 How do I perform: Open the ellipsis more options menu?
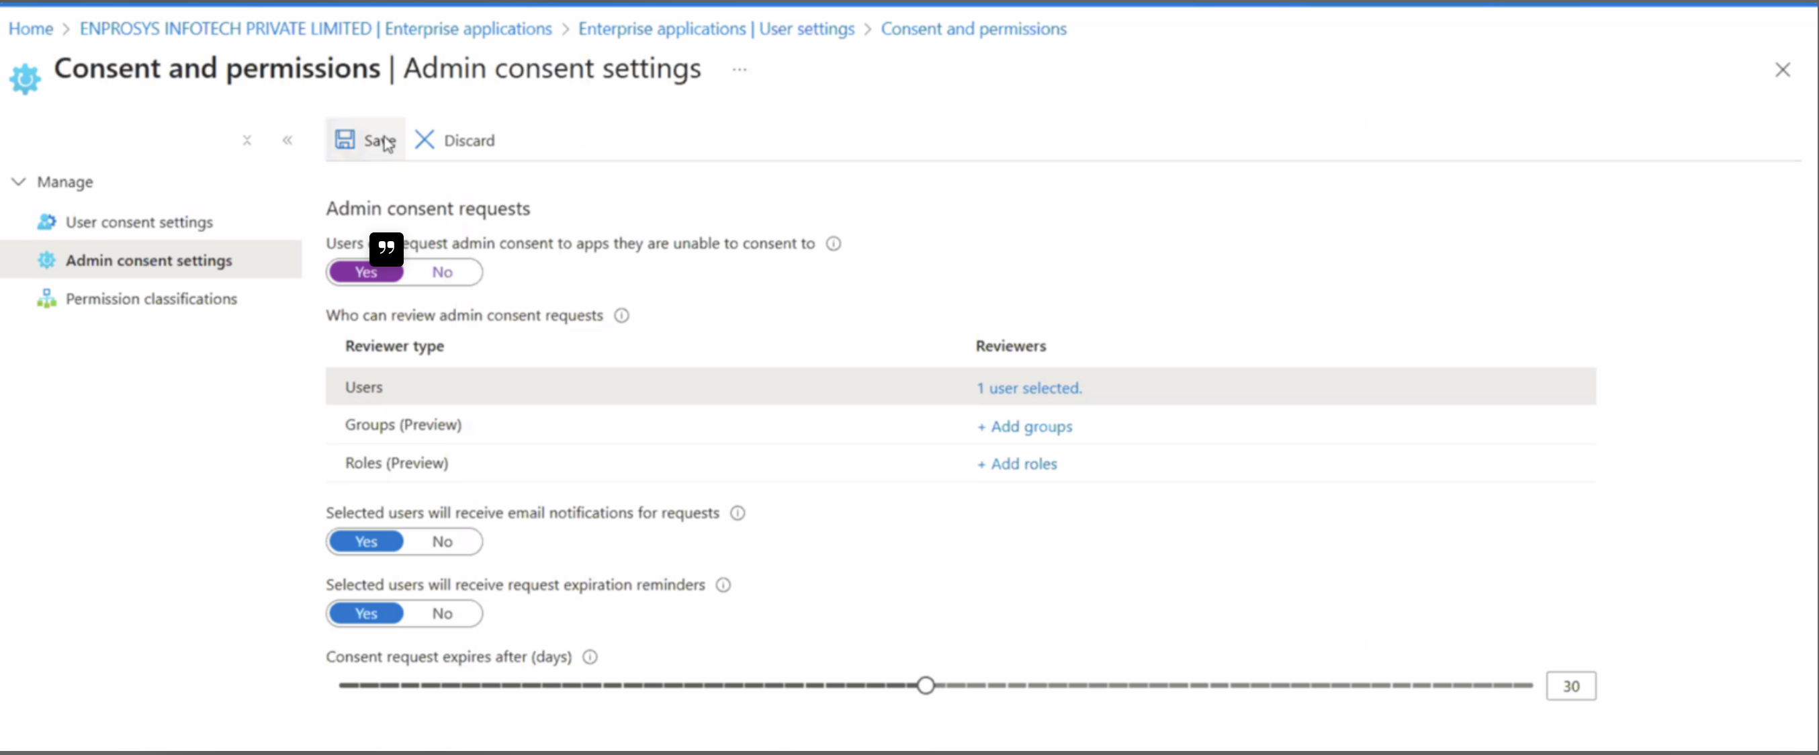[740, 69]
